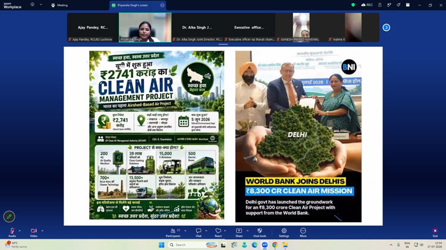Expand the Participants options arrow
446x250 pixels.
186,230
